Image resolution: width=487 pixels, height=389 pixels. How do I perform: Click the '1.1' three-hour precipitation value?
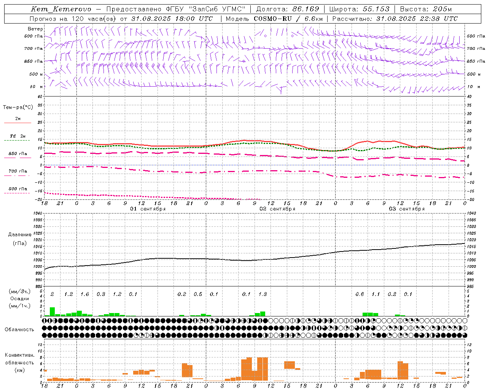pos(376,294)
